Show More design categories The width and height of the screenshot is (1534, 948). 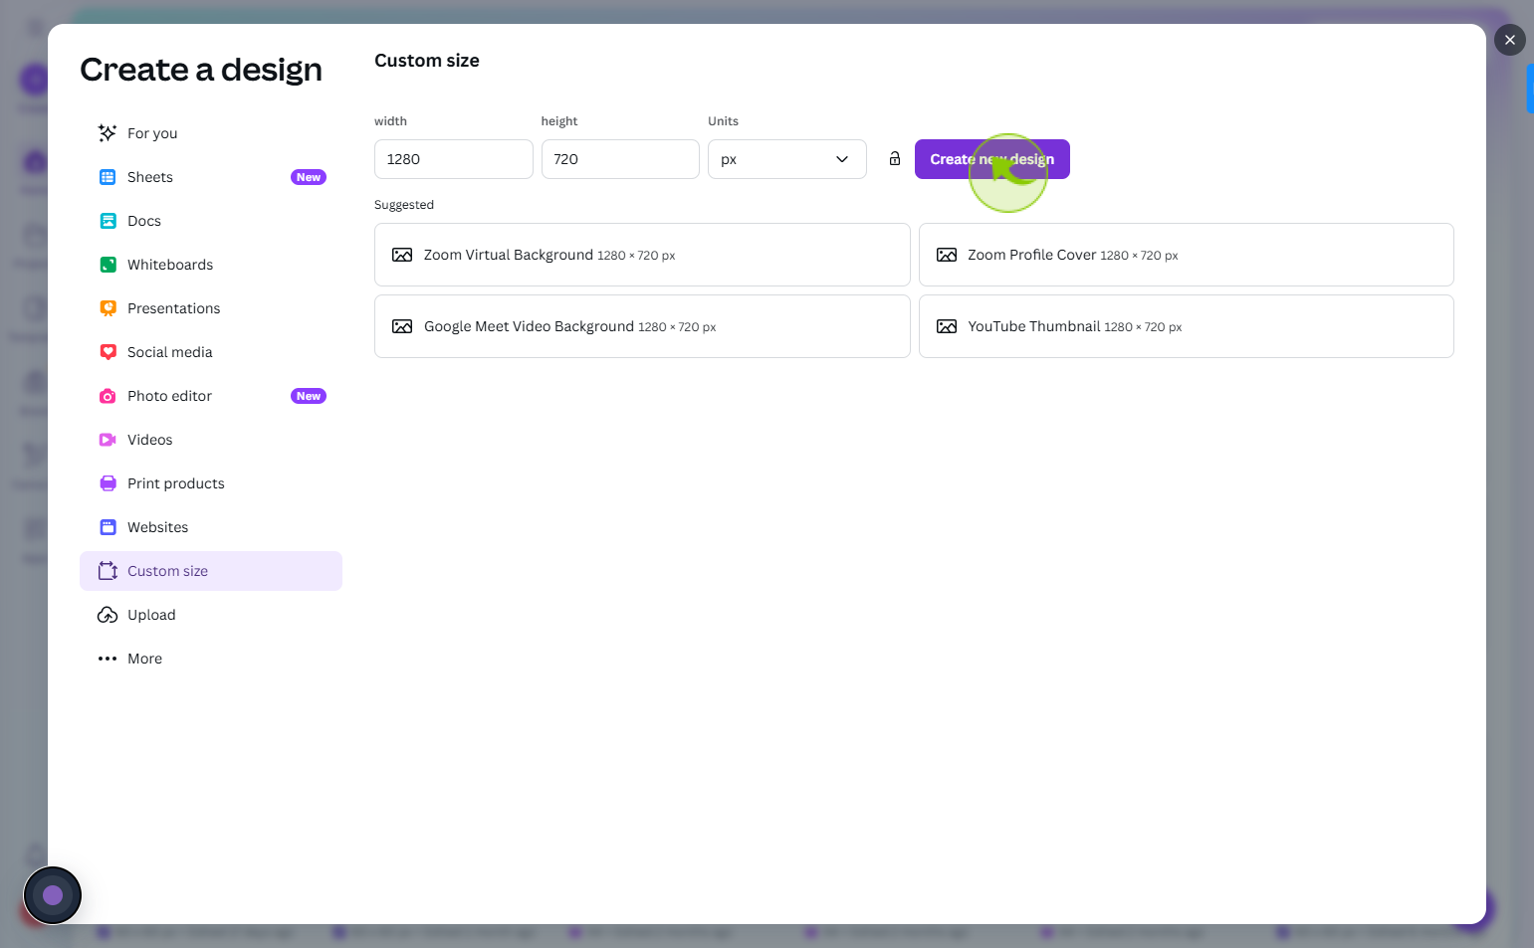[211, 659]
